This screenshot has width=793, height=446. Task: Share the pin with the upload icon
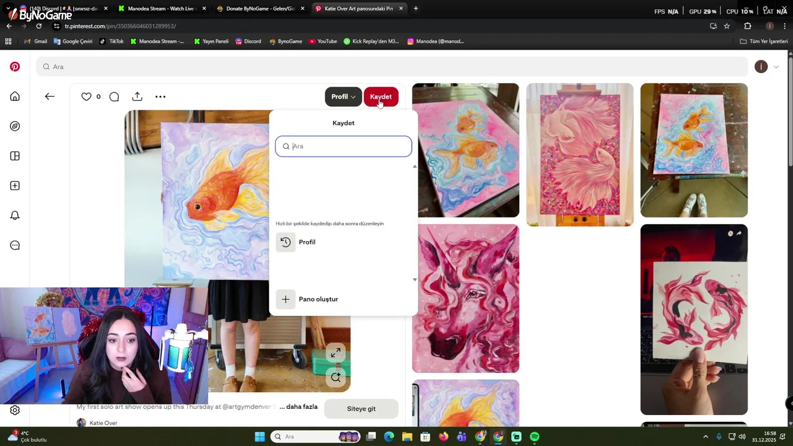137,97
